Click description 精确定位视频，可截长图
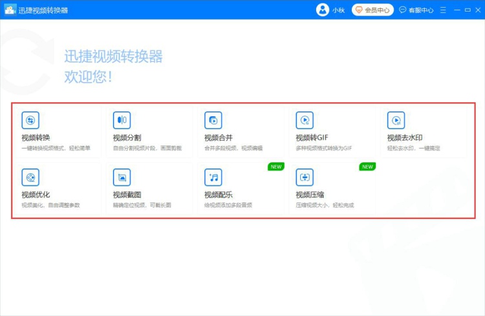 coord(142,205)
